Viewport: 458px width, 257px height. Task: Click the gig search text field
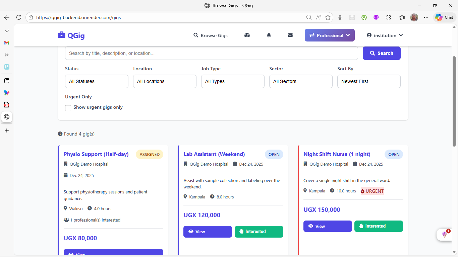[x=211, y=53]
